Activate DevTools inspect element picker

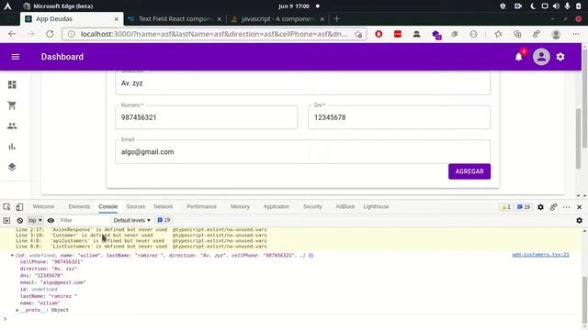(x=6, y=207)
